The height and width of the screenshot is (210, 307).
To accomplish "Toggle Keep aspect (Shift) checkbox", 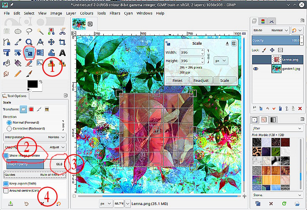I will (x=6, y=184).
